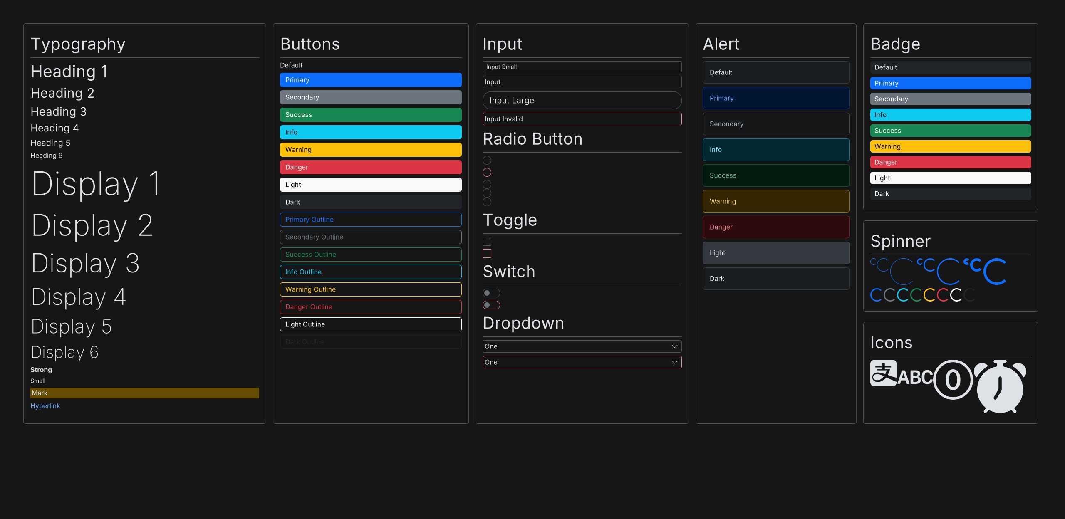This screenshot has width=1065, height=519.
Task: Click the Light Outline button
Action: [371, 324]
